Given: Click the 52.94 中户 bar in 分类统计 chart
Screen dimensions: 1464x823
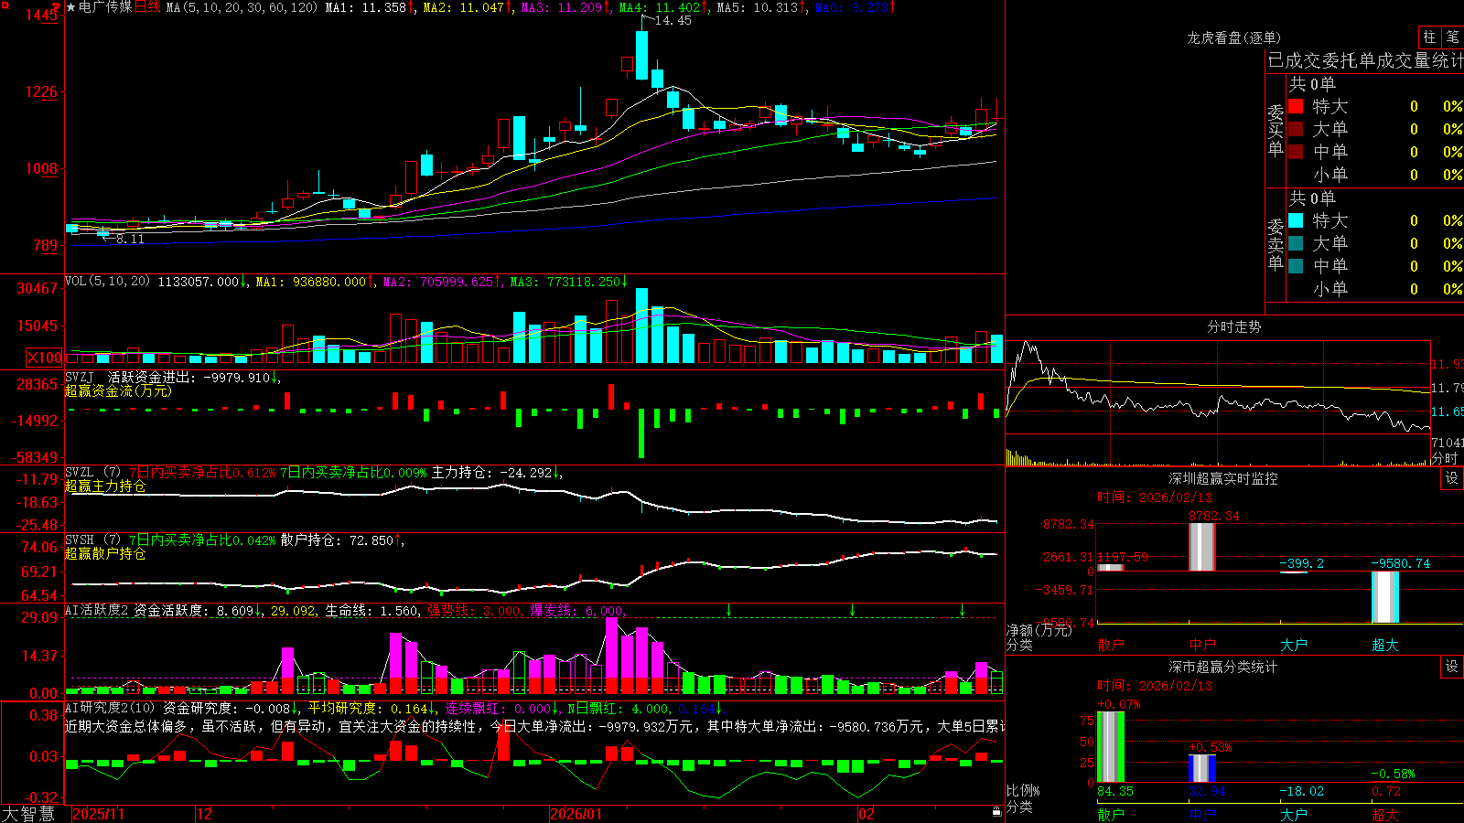Looking at the screenshot, I should [x=1202, y=768].
